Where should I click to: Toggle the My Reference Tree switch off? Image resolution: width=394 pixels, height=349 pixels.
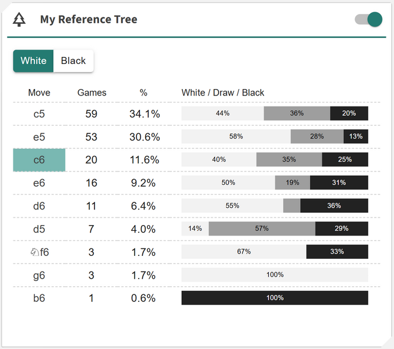pos(368,19)
